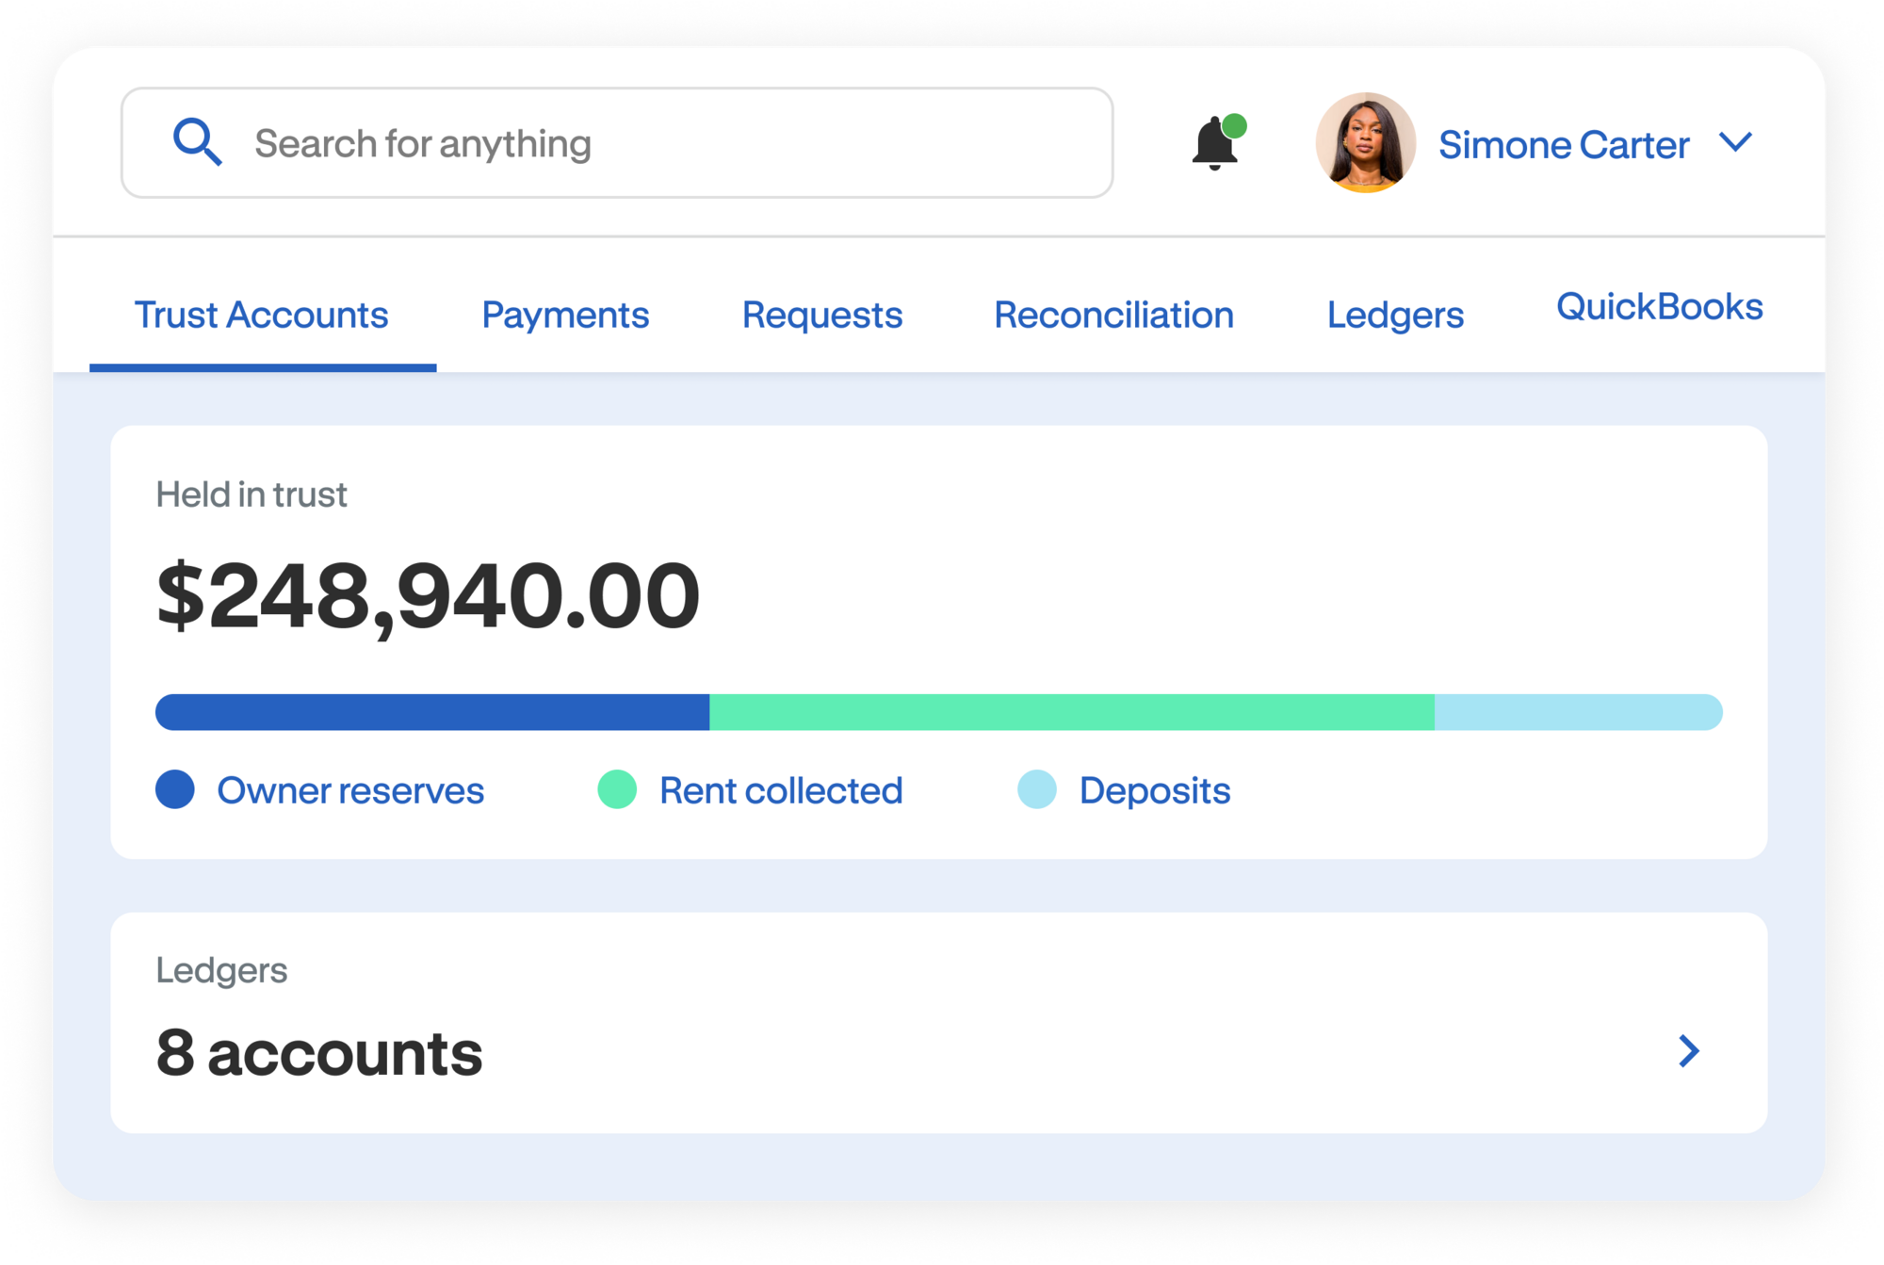The width and height of the screenshot is (1884, 1265).
Task: Click the Rent collected legend dot
Action: point(617,789)
